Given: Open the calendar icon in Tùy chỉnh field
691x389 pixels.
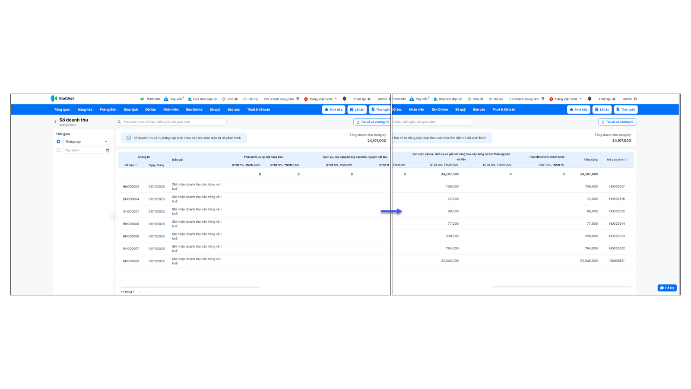Looking at the screenshot, I should [108, 150].
